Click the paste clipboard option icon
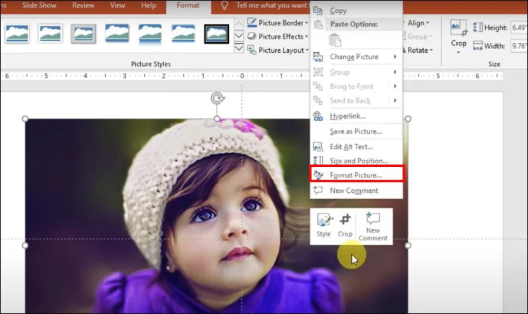Screen dimensions: 528x314 tap(335, 40)
